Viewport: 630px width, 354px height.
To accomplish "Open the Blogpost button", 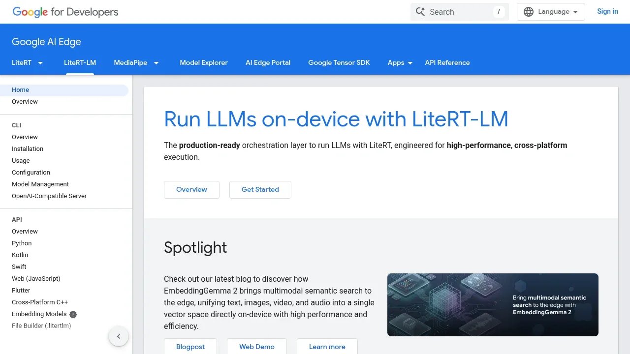I will click(190, 346).
